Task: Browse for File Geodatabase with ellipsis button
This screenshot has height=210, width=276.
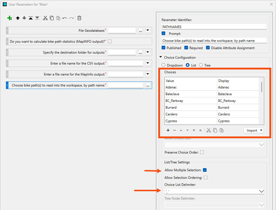Action: tap(141, 31)
